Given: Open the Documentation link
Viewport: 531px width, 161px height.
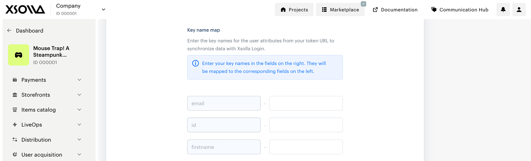Looking at the screenshot, I should [395, 10].
